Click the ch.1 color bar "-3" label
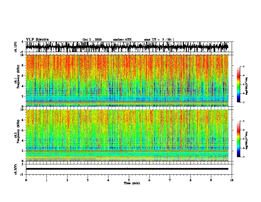 pos(243,66)
